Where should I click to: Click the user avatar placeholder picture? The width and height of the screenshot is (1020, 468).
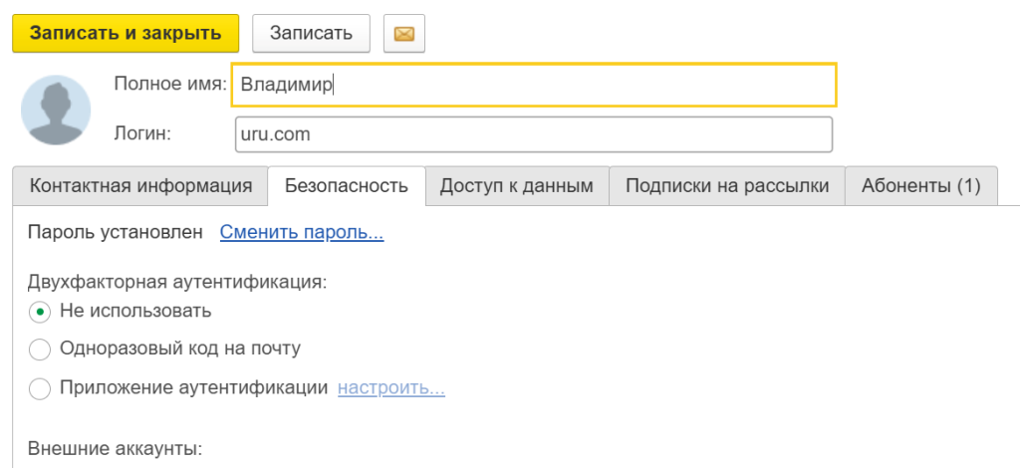tap(56, 110)
